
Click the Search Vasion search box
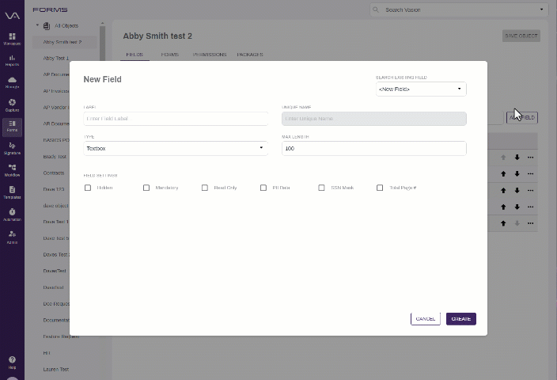click(458, 9)
